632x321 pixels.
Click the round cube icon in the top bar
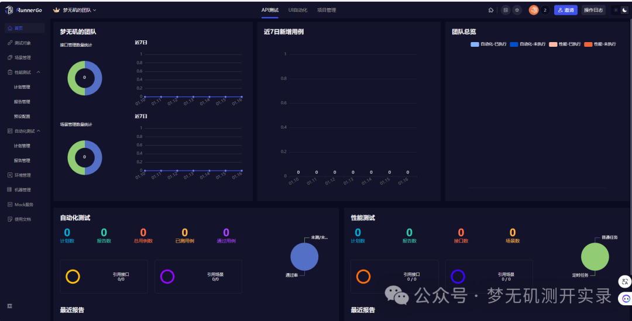[517, 10]
